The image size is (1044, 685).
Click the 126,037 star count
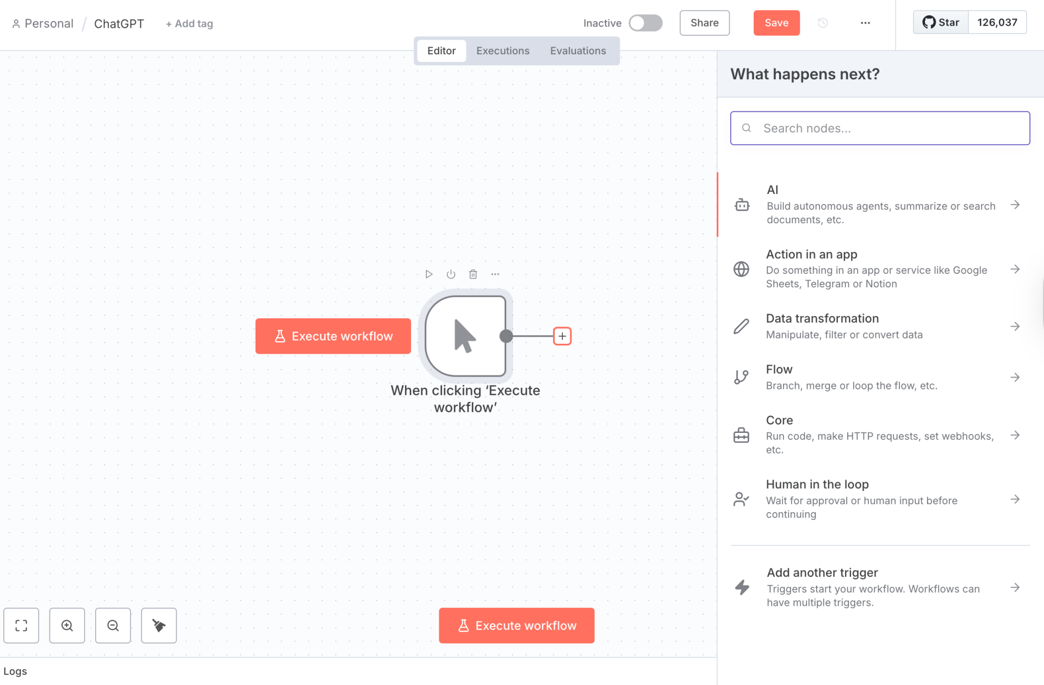[997, 22]
